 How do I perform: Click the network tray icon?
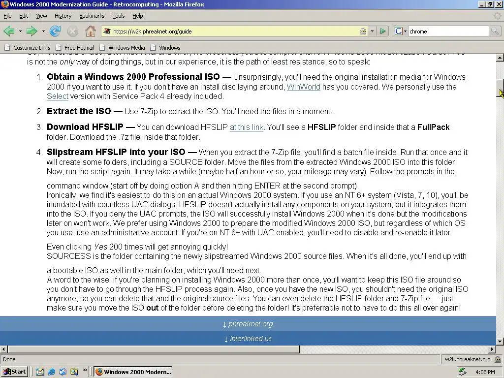[463, 372]
